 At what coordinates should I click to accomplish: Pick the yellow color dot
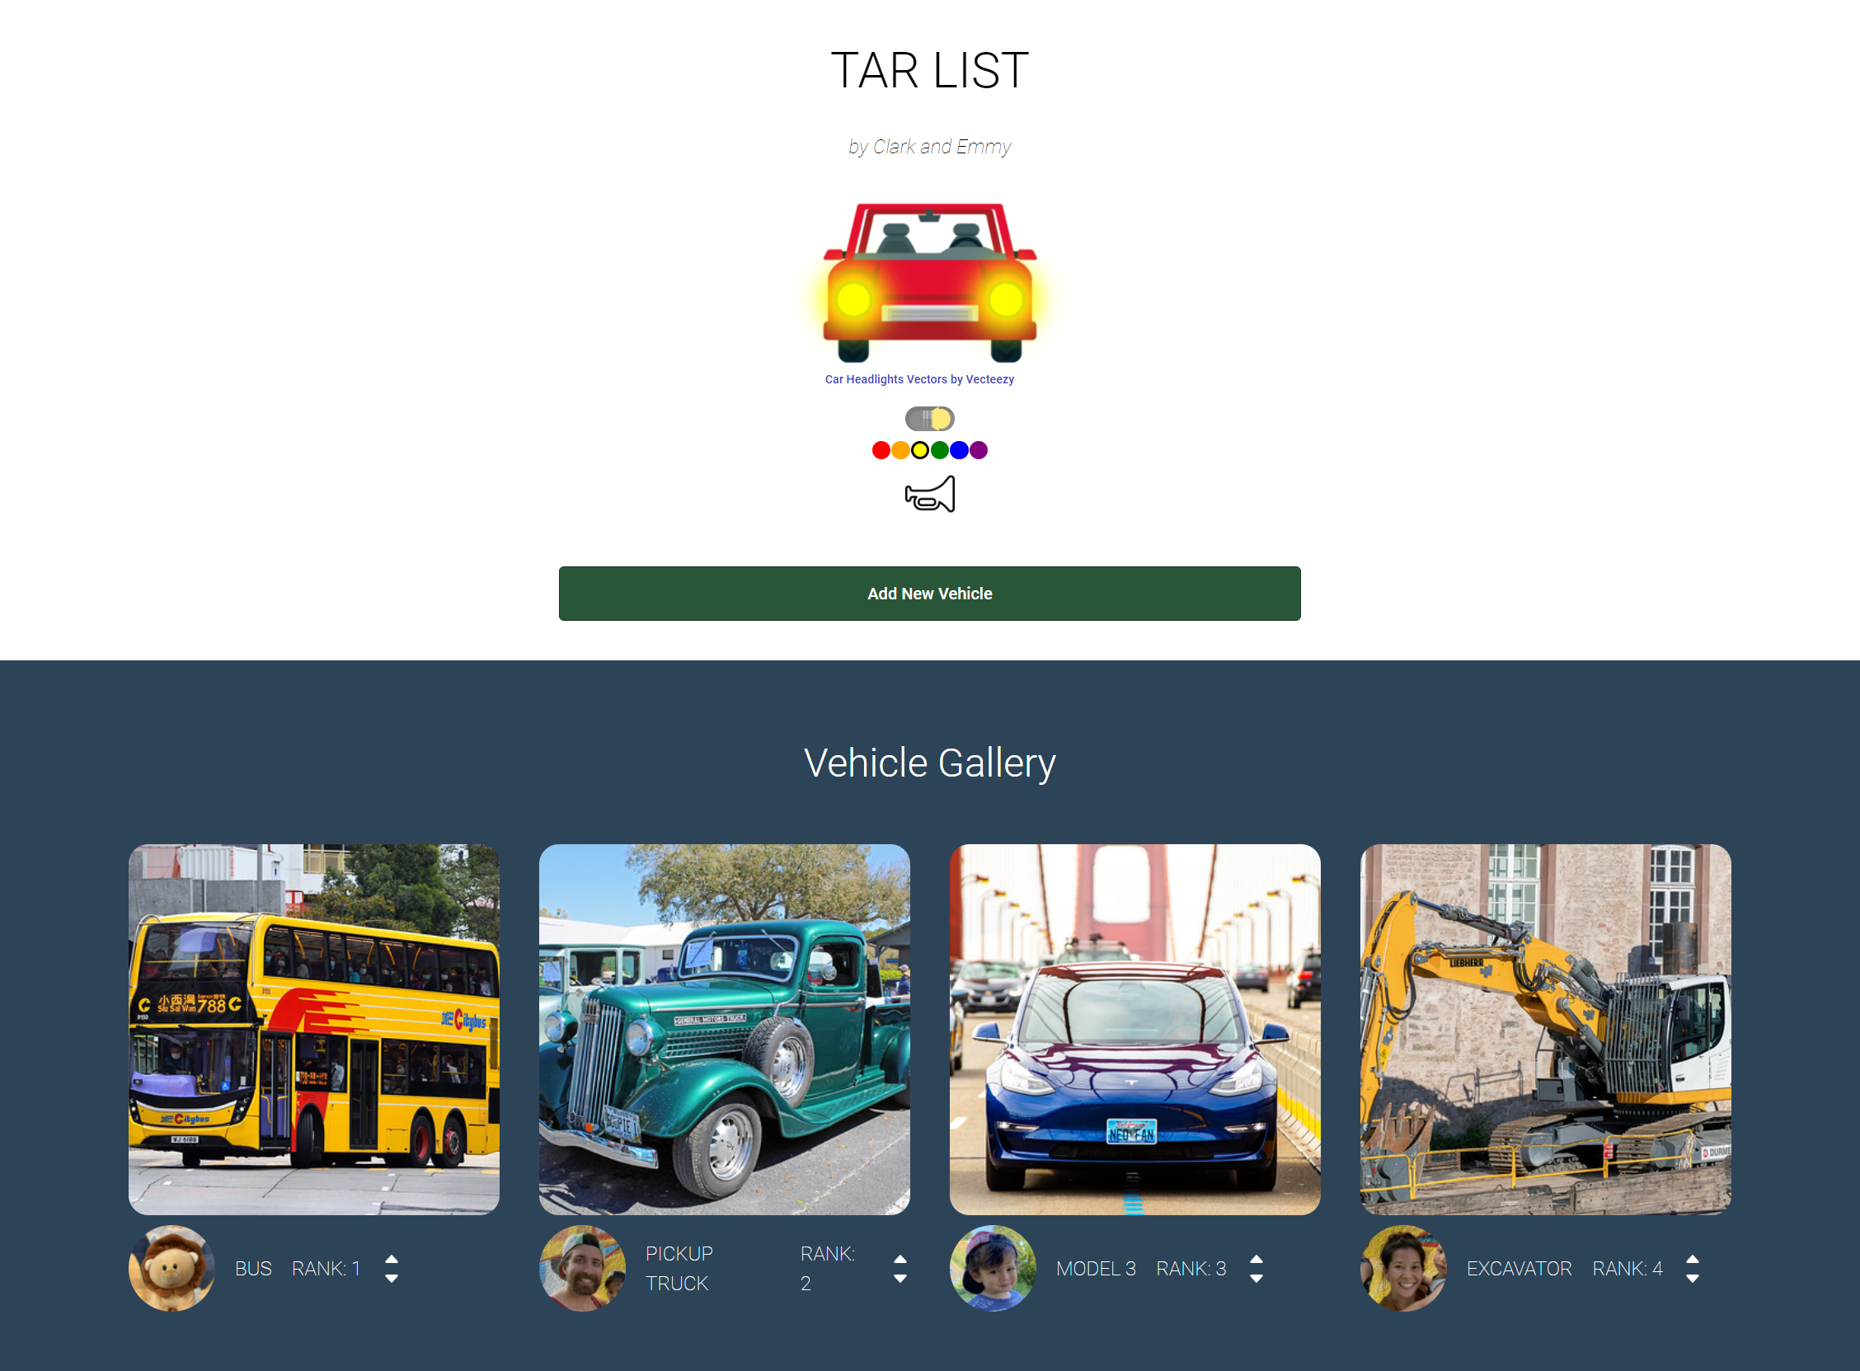coord(919,450)
